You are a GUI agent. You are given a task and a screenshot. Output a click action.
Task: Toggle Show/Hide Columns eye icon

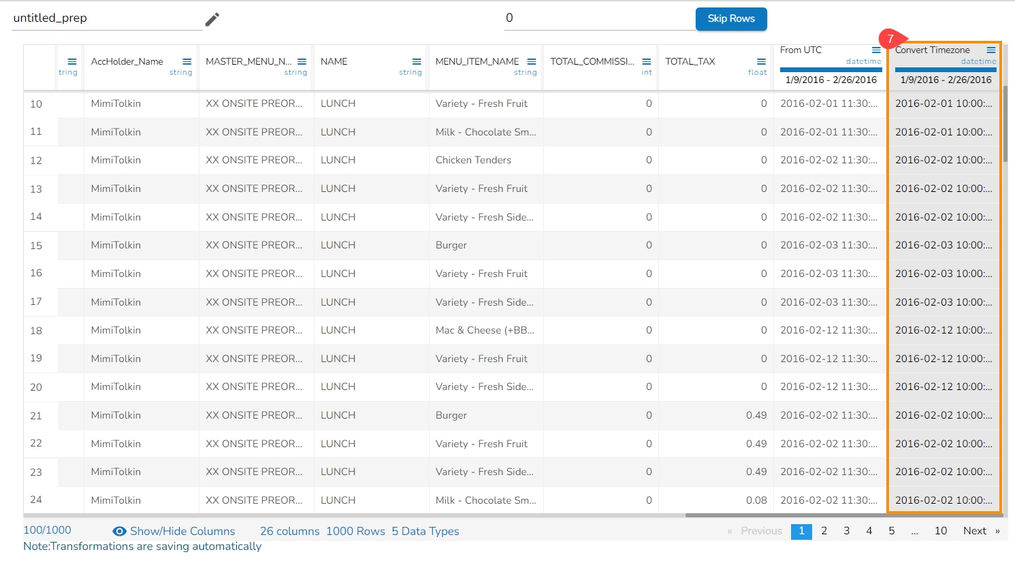point(119,532)
